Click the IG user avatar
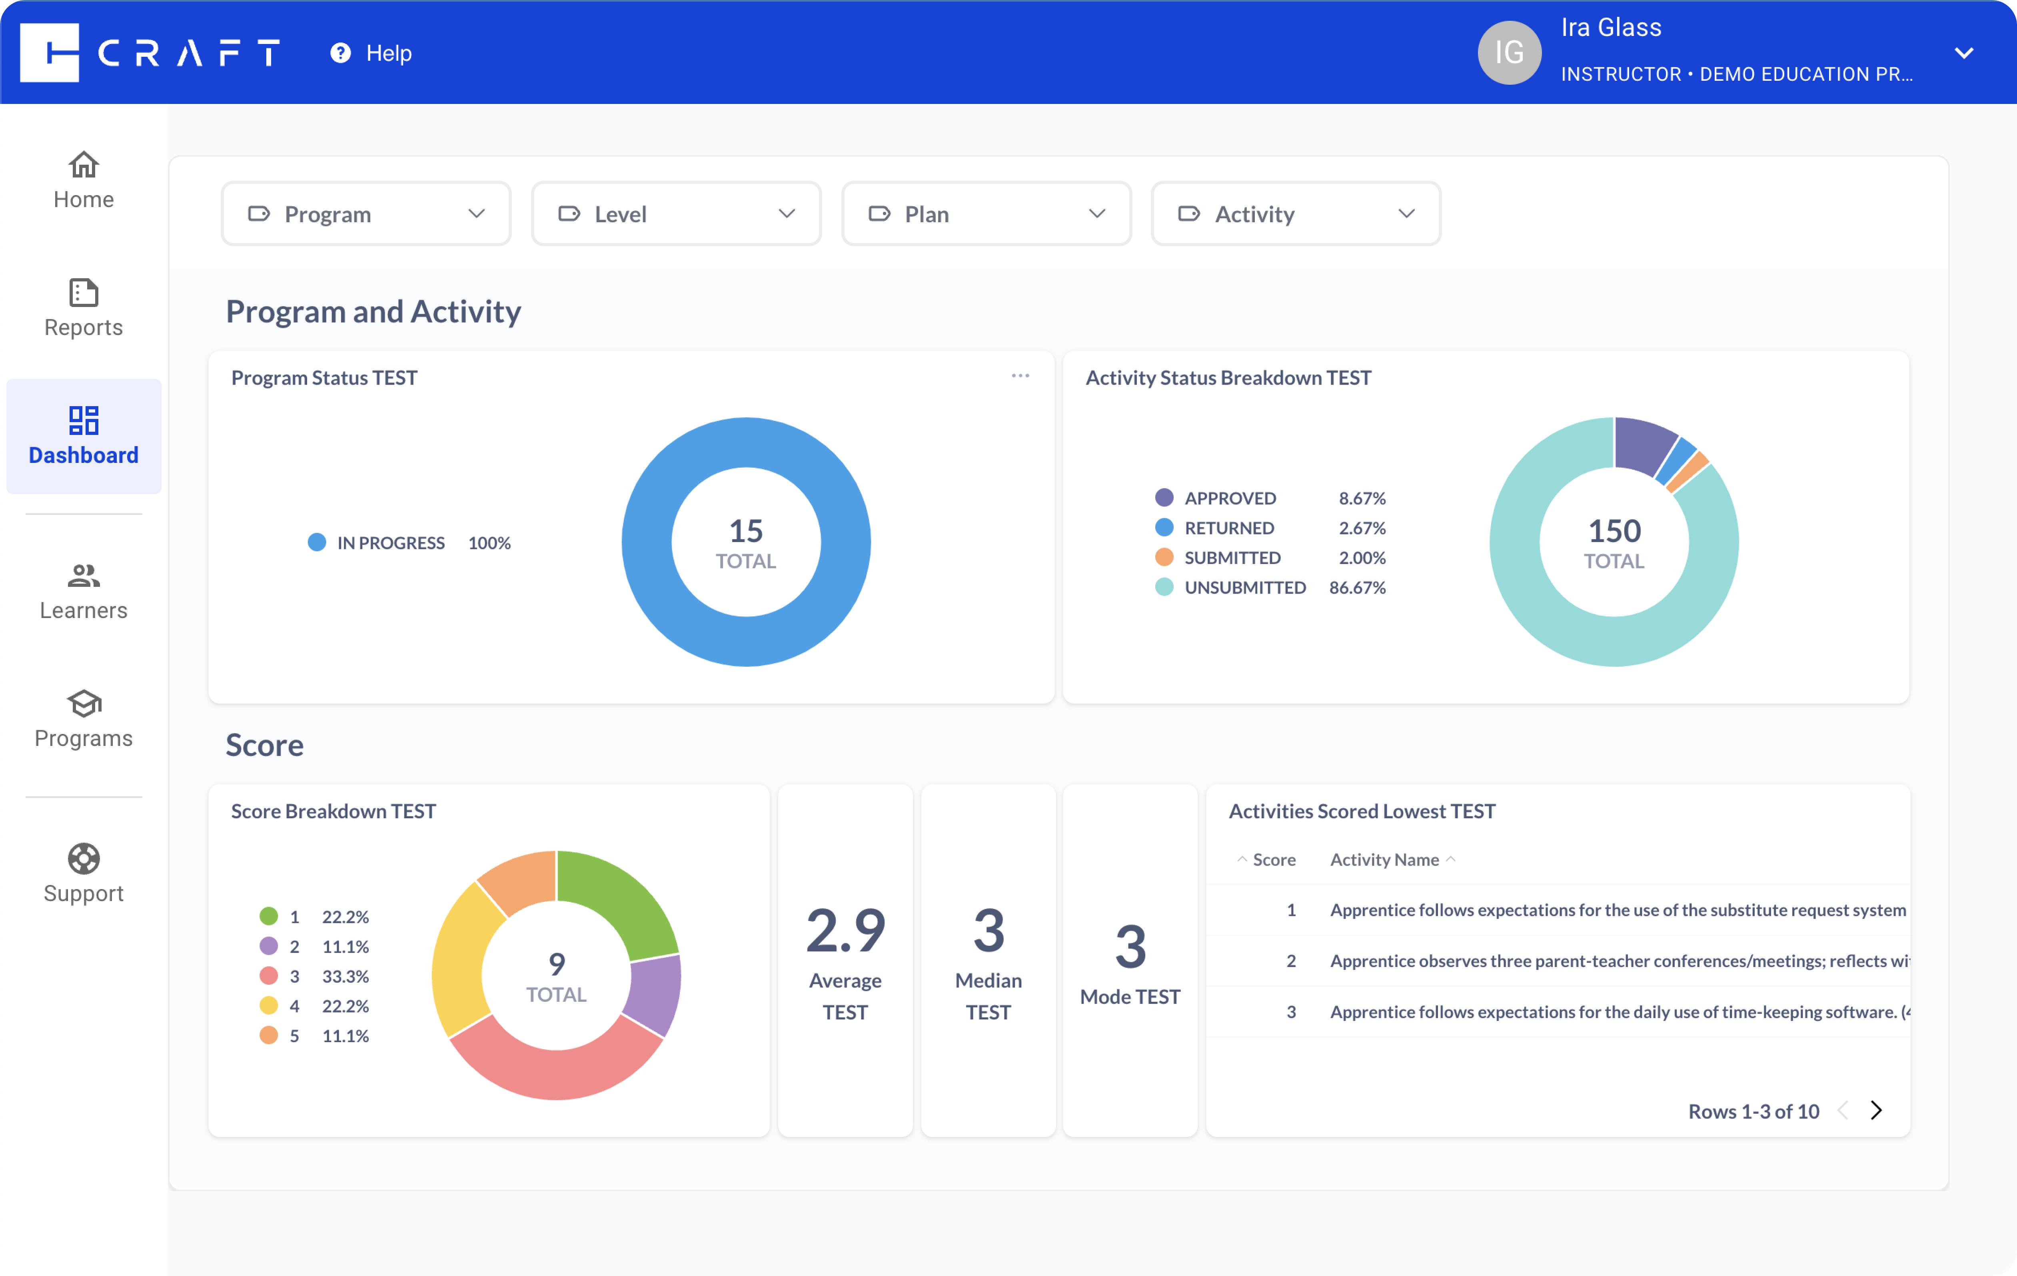2017x1276 pixels. tap(1509, 53)
